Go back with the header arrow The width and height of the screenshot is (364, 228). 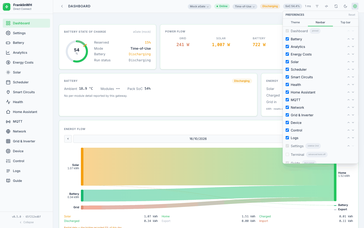tap(62, 6)
